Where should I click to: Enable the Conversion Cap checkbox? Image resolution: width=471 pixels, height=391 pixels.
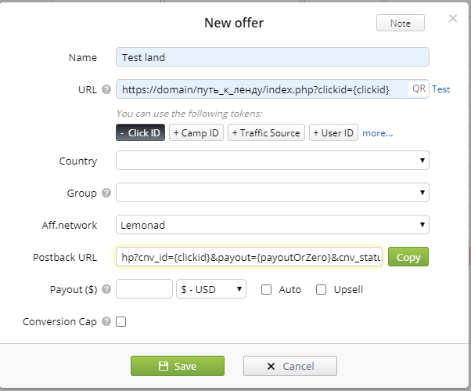click(x=121, y=321)
